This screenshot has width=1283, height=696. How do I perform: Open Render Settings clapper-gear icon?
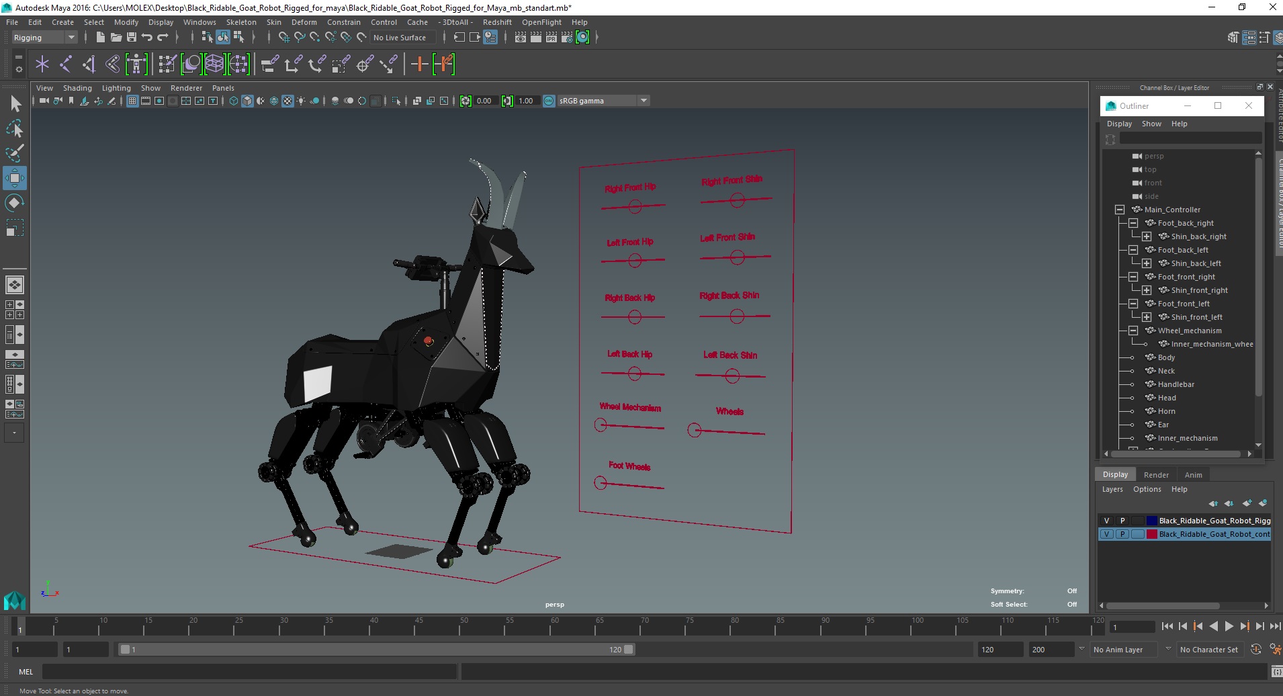[567, 38]
